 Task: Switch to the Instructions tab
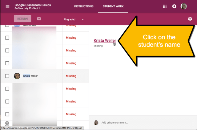coord(84,6)
